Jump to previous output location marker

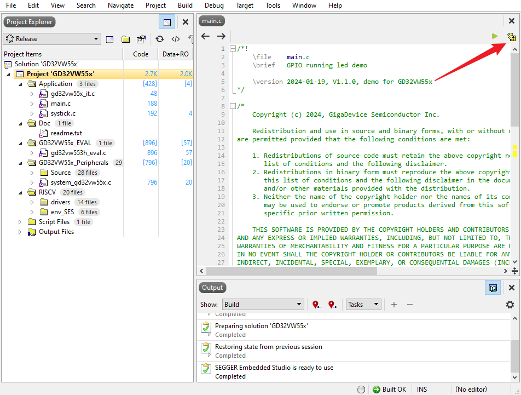(316, 305)
